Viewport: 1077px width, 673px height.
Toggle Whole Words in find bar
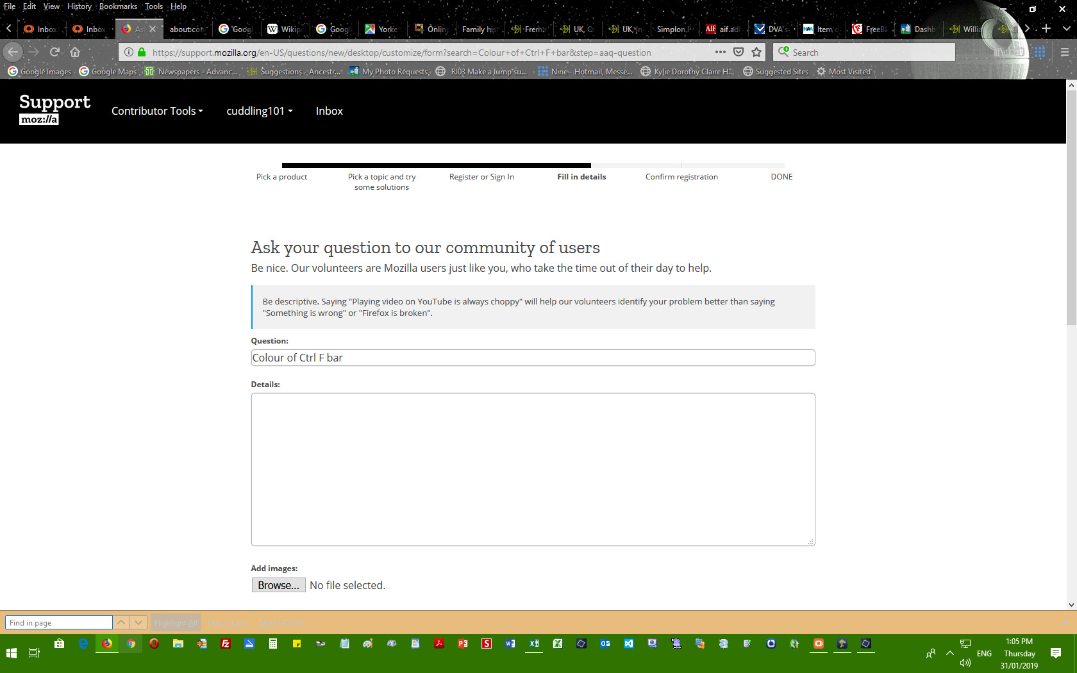pos(281,622)
